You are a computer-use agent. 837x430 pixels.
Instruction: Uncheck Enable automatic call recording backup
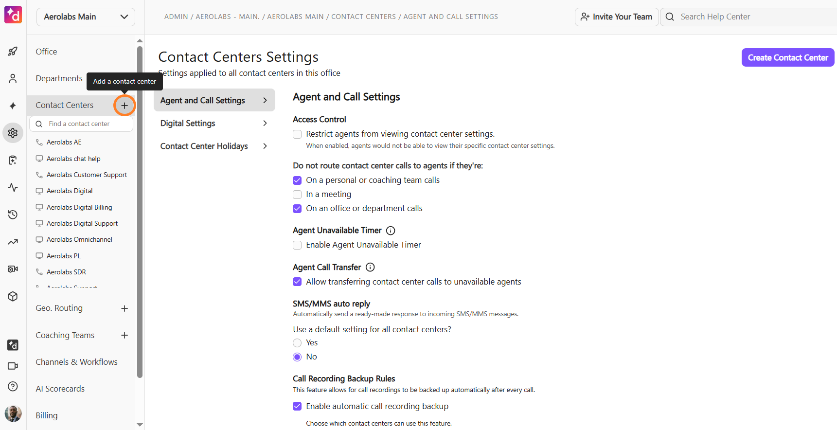click(297, 406)
